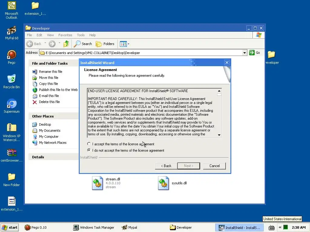
Task: Open View menu in Developer window
Action: (50, 35)
